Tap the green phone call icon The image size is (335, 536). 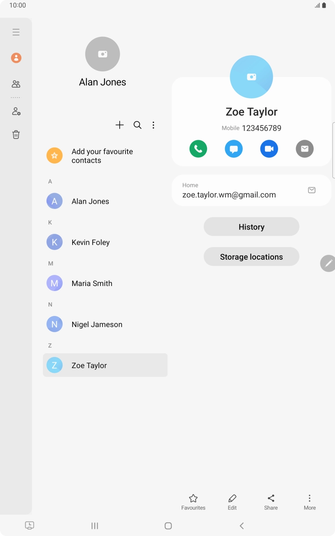[198, 149]
